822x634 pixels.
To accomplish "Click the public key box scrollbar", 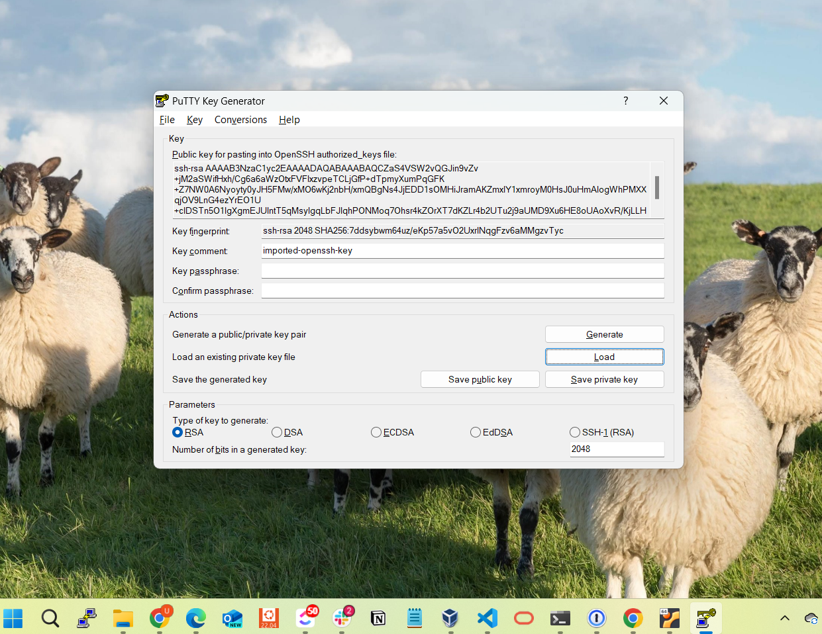I will (656, 189).
